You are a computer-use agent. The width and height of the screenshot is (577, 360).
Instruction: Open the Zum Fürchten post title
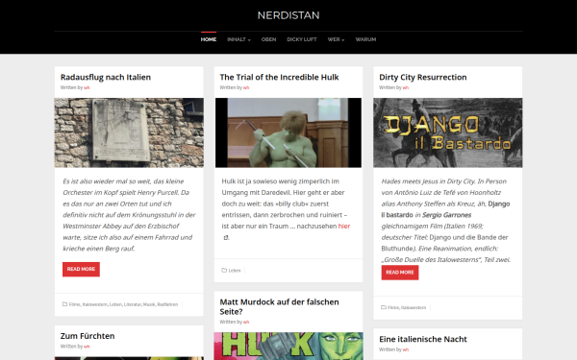pos(88,336)
